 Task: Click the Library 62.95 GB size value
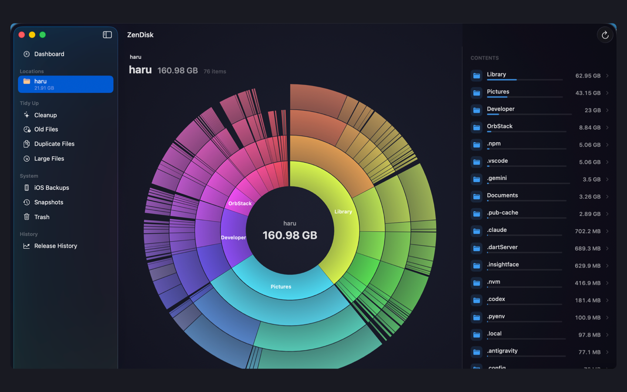click(588, 76)
